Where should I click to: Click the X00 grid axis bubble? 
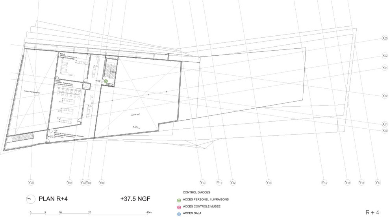pyautogui.click(x=385, y=38)
